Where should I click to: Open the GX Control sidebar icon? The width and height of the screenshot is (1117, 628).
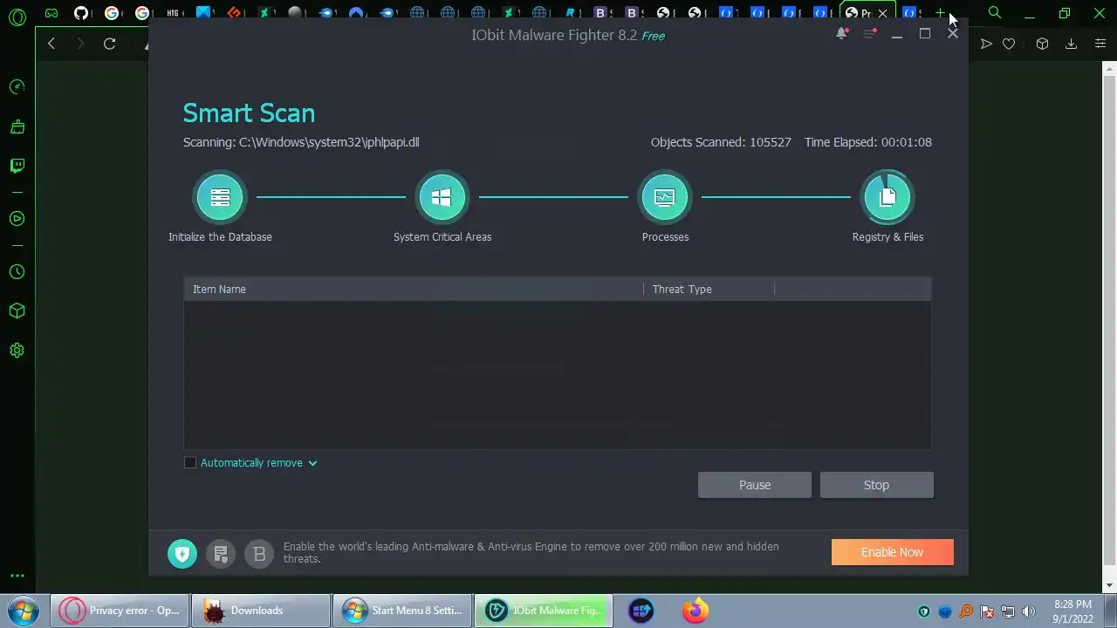click(17, 87)
